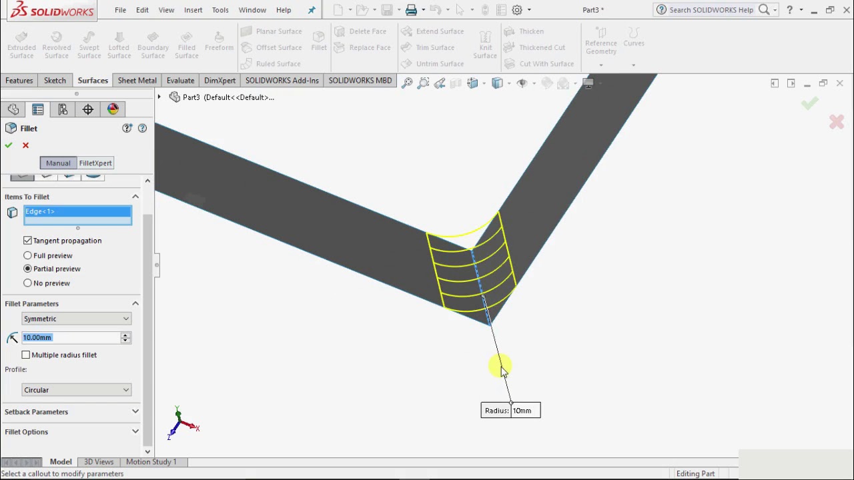The height and width of the screenshot is (480, 854).
Task: Switch to the Motion Study 1 tab
Action: point(151,461)
